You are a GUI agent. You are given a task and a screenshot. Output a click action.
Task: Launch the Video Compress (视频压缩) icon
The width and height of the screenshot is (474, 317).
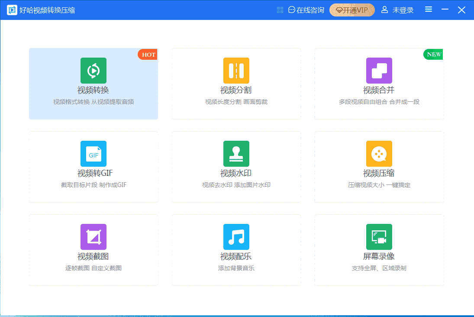379,154
